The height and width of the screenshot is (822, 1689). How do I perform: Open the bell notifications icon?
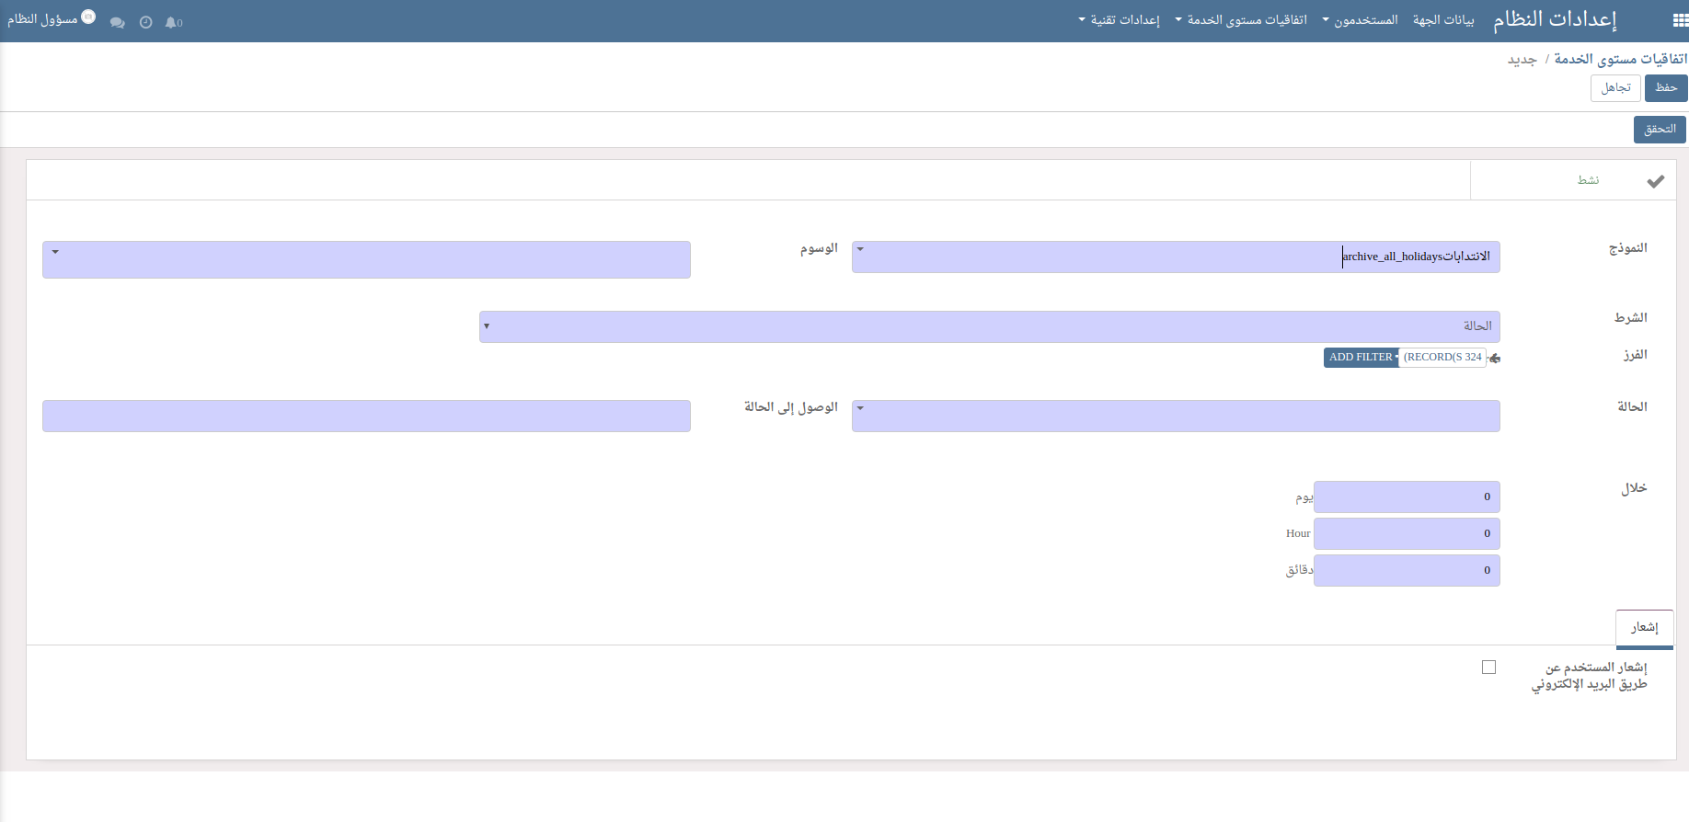(173, 23)
